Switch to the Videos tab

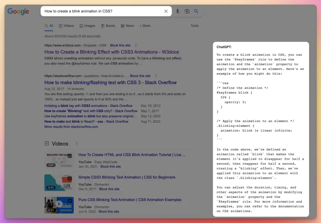(x=66, y=26)
